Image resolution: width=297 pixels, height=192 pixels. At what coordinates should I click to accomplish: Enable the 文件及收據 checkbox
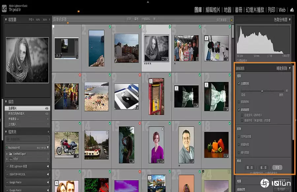point(239,136)
